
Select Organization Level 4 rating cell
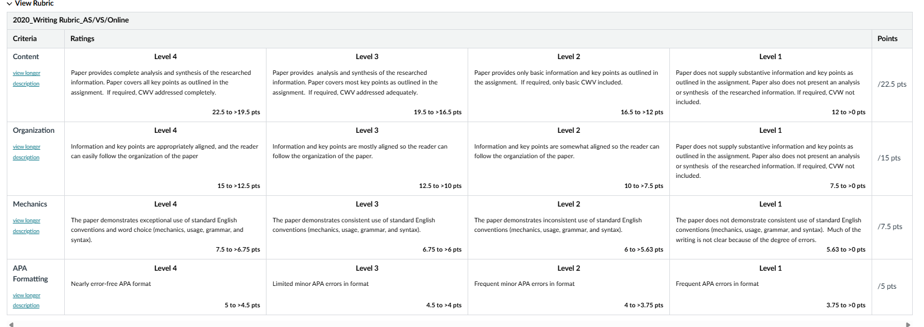[166, 159]
